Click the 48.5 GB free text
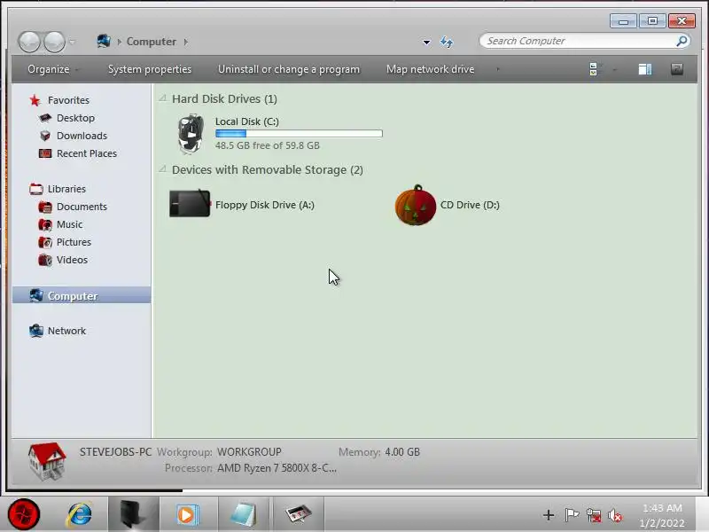Viewport: 709px width, 532px height. click(x=268, y=145)
